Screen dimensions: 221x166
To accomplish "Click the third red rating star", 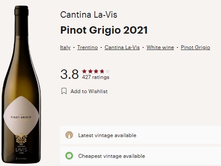I will [x=96, y=71].
